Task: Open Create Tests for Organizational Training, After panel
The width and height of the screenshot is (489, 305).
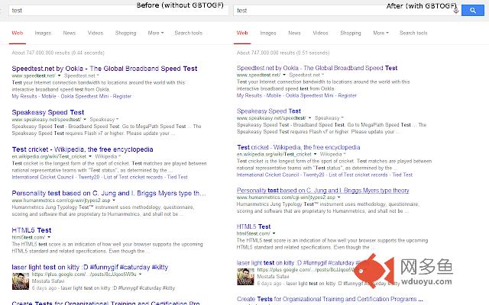Action: (329, 299)
